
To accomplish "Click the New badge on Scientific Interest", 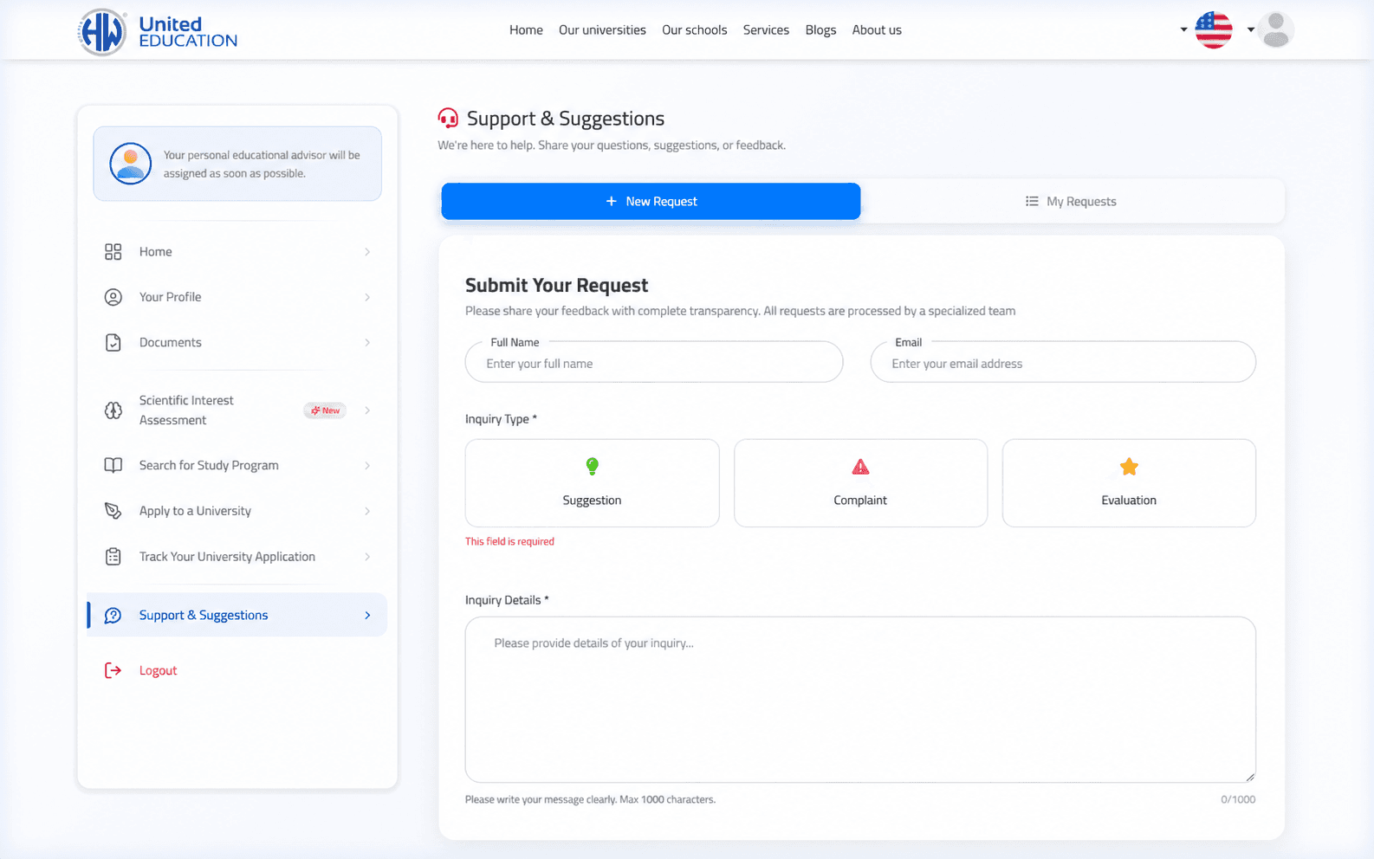I will coord(325,410).
